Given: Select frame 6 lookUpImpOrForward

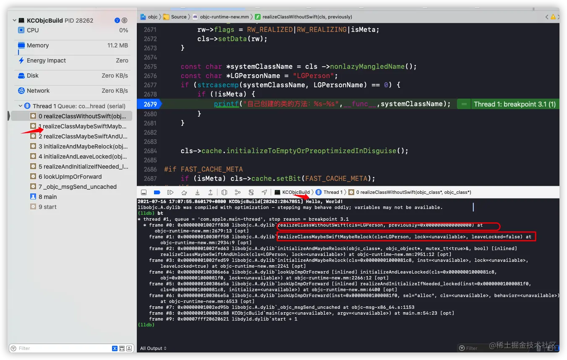Looking at the screenshot, I should tap(71, 177).
